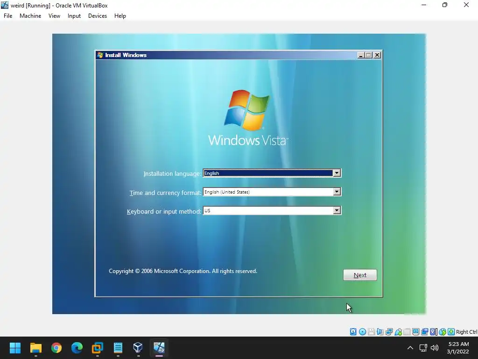Click the Windows Vista flag logo
The height and width of the screenshot is (359, 478).
tap(247, 110)
